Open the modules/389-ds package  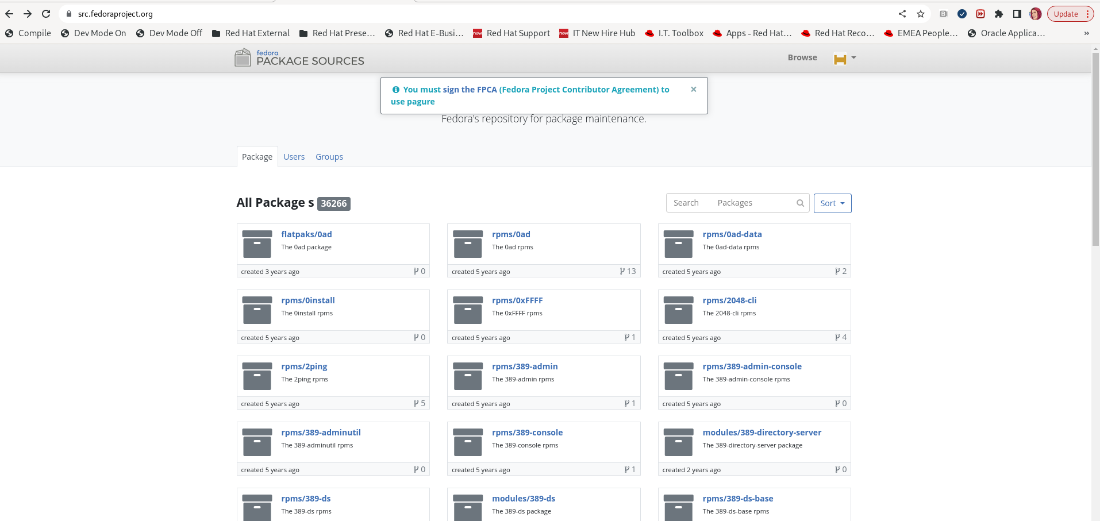(524, 499)
